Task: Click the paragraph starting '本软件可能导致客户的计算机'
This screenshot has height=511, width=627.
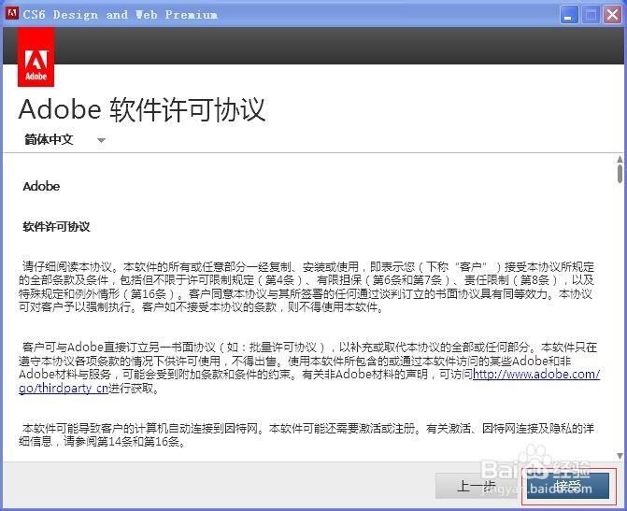Action: click(x=306, y=434)
